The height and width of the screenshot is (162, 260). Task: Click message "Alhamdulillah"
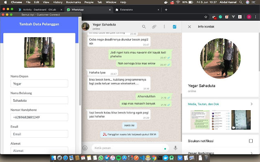pos(154,96)
